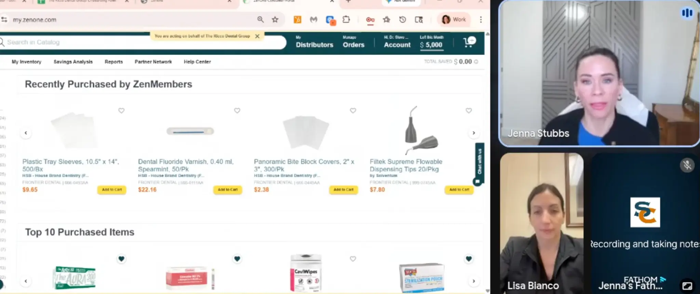Advance the Top 10 Purchased Items carousel
Viewport: 700px width, 294px height.
[x=474, y=281]
